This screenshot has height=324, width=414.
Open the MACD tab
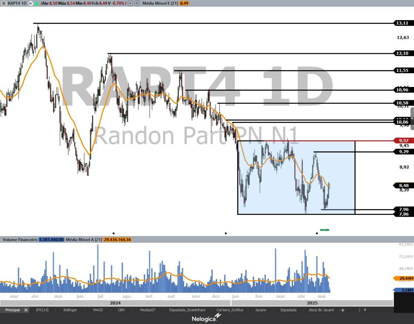98,310
